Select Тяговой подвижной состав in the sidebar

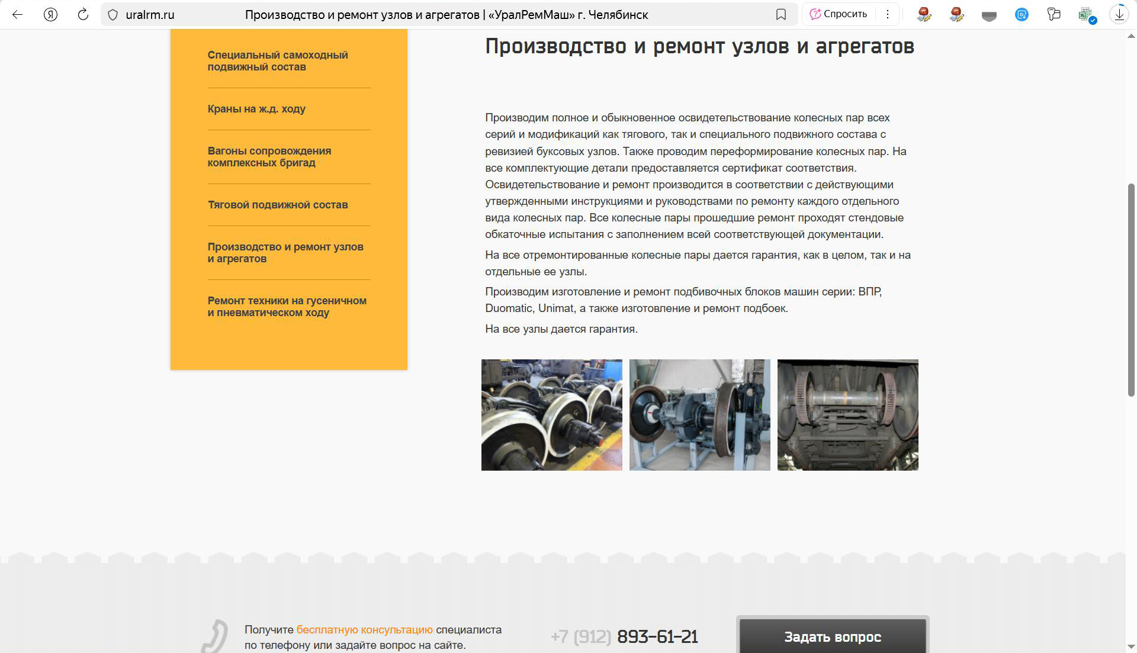[278, 205]
